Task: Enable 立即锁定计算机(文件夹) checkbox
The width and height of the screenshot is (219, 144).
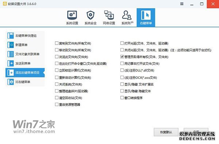Action: click(x=57, y=70)
